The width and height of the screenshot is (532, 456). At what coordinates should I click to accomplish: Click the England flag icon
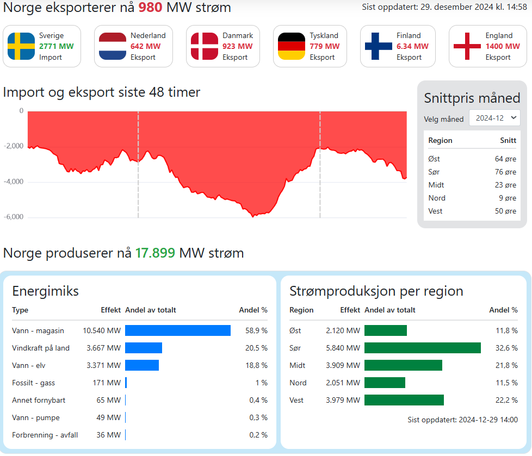pyautogui.click(x=467, y=46)
